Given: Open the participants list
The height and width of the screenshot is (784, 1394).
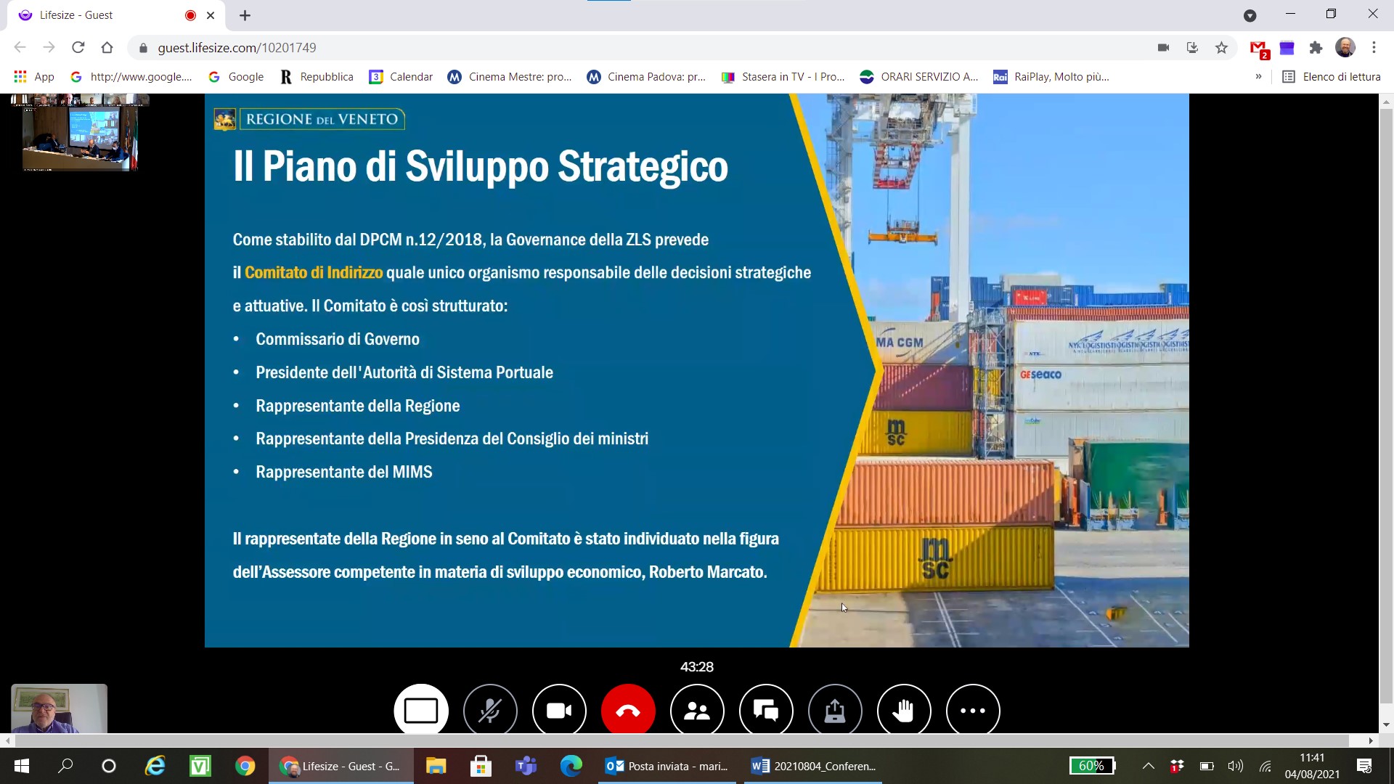Looking at the screenshot, I should tap(697, 711).
